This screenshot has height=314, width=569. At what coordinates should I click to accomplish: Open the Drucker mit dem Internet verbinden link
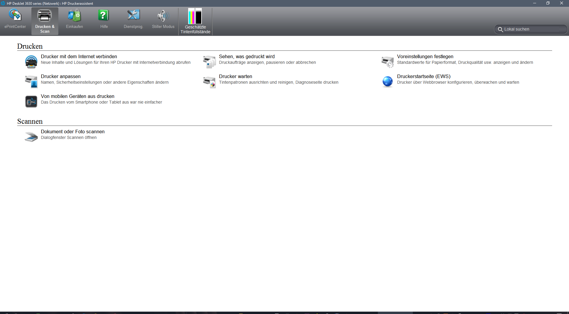pos(79,56)
